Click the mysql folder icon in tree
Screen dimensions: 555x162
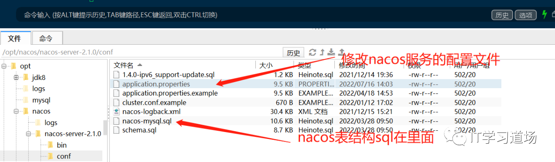(x=26, y=100)
